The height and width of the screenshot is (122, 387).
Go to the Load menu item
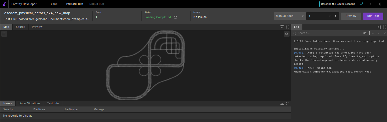click(x=54, y=4)
